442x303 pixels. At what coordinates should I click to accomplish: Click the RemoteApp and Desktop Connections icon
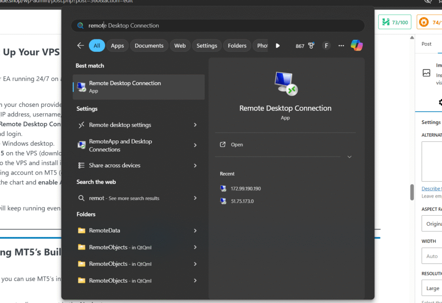tap(82, 145)
